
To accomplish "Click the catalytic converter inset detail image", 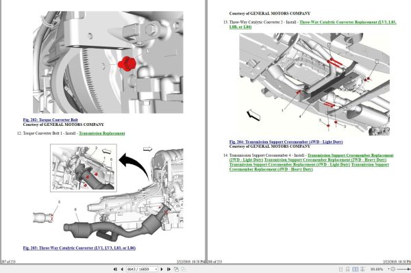I will 84,168.
